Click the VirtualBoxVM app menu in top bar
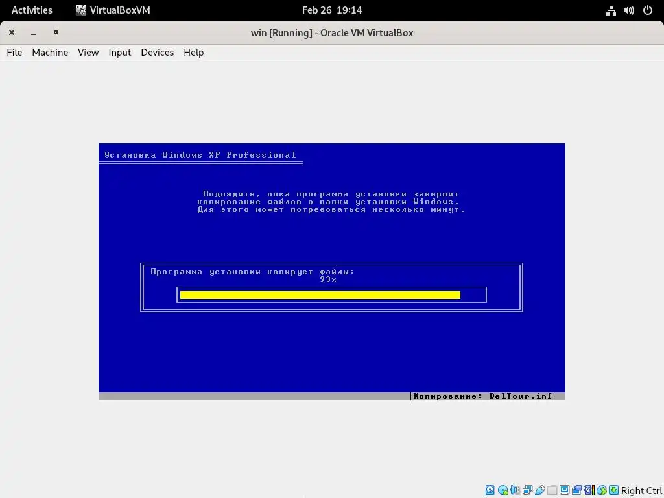664x498 pixels. [x=113, y=10]
